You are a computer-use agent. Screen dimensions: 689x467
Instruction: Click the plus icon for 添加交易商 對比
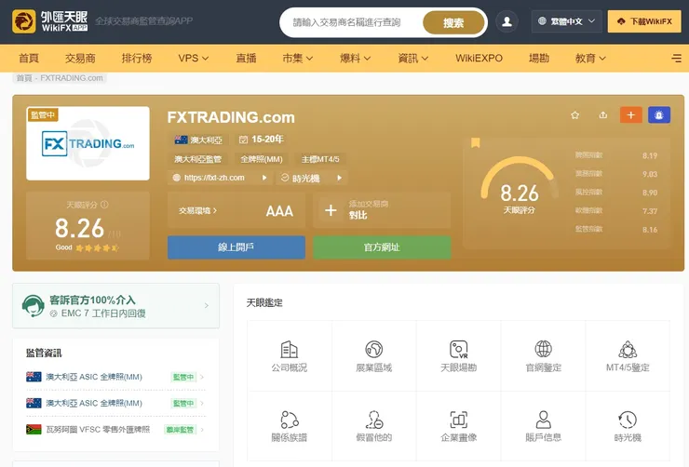pyautogui.click(x=331, y=210)
